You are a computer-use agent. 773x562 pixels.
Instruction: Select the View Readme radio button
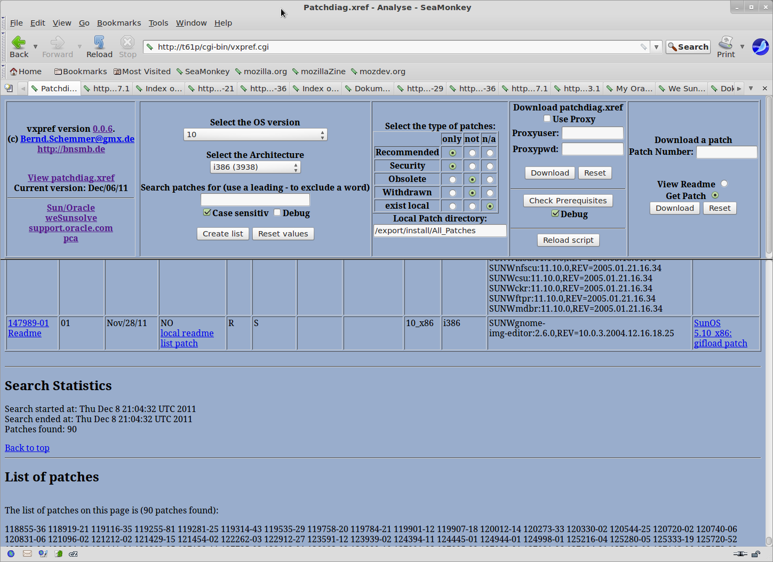724,184
